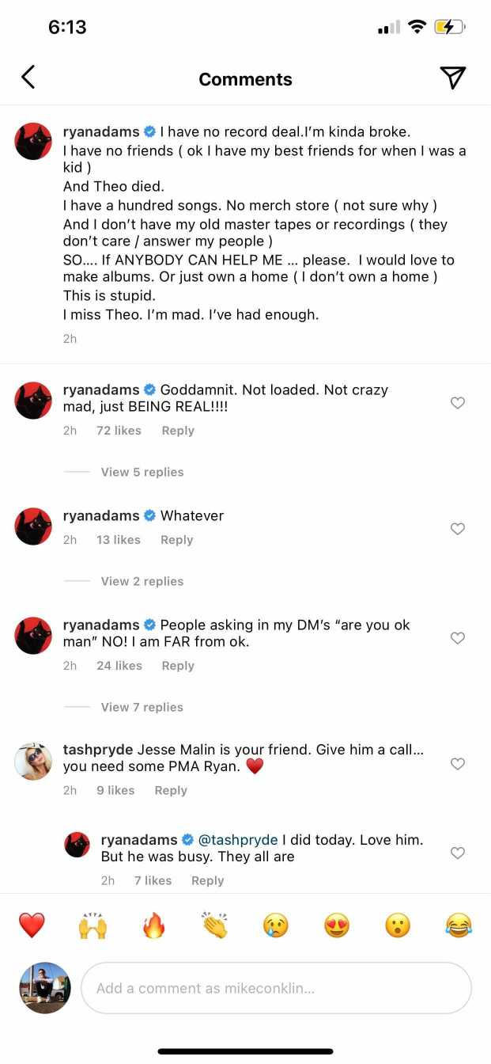491x1064 pixels.
Task: Insert the raised hands emoji
Action: point(93,925)
